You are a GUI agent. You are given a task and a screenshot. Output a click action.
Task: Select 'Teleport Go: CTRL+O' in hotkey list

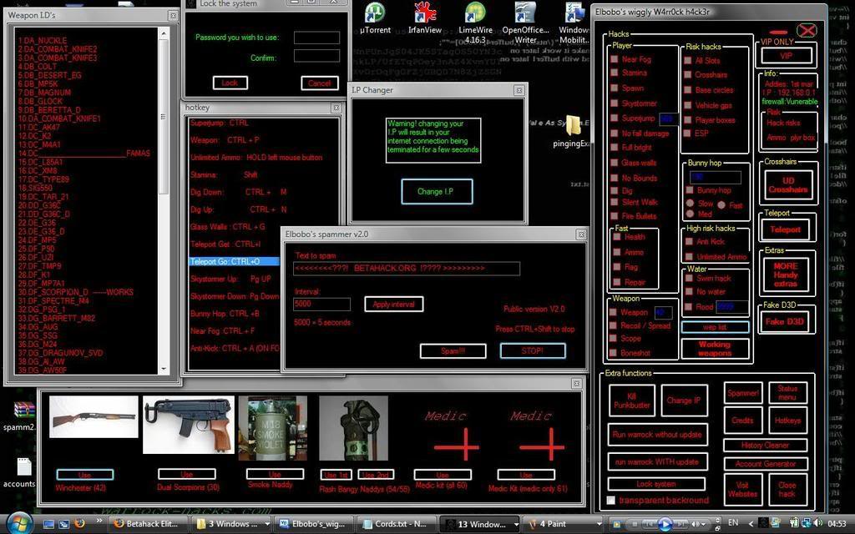pyautogui.click(x=234, y=261)
